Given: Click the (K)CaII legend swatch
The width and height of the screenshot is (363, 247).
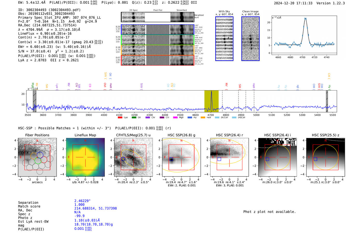Looking at the screenshot, I should tap(217, 117).
